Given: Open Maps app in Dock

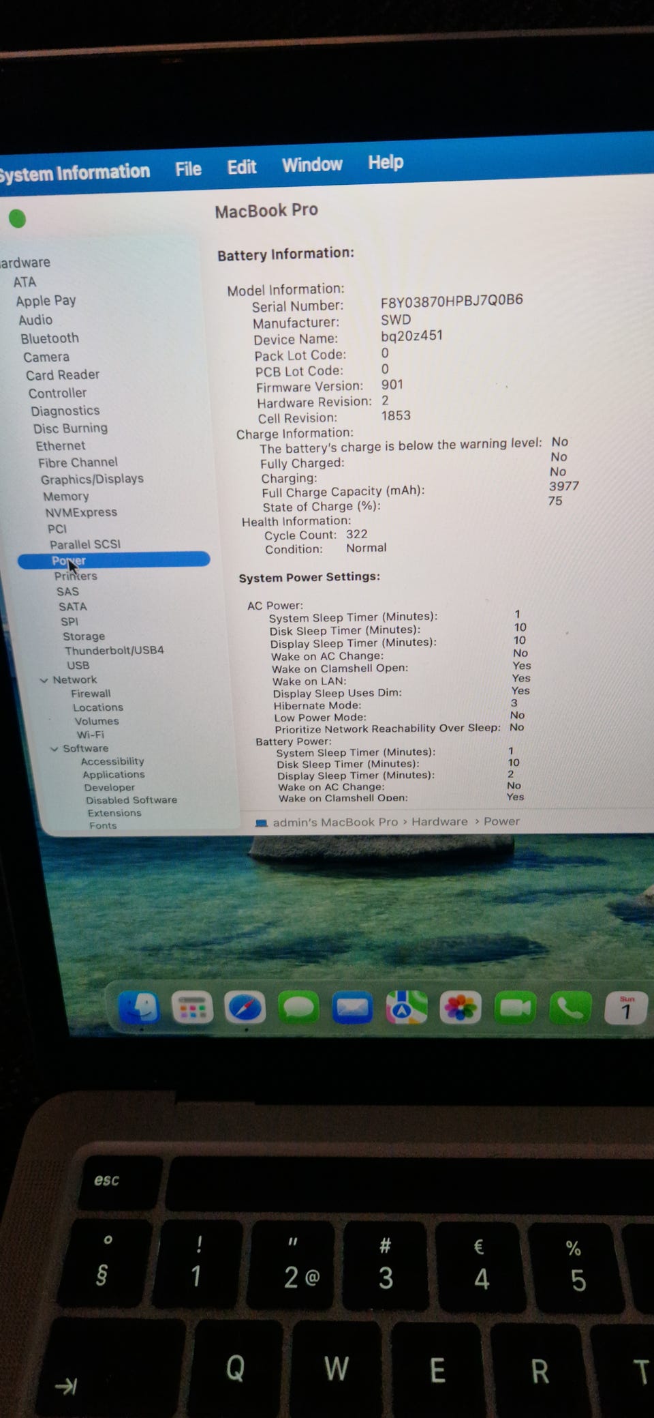Looking at the screenshot, I should click(x=406, y=1007).
